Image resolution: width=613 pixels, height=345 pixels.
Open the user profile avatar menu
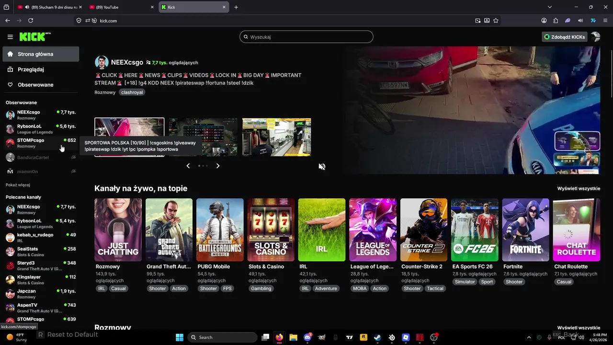(x=595, y=37)
